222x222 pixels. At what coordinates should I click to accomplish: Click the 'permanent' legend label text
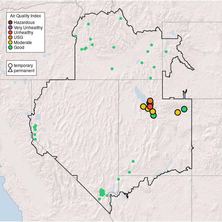pos(24,71)
